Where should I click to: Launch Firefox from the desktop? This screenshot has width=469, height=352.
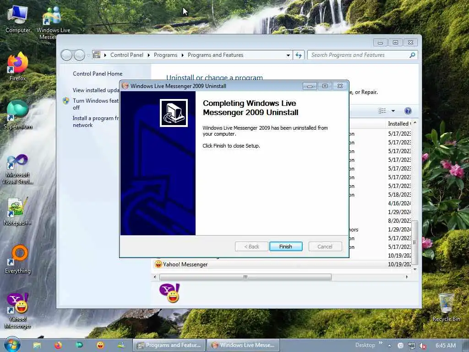click(18, 66)
